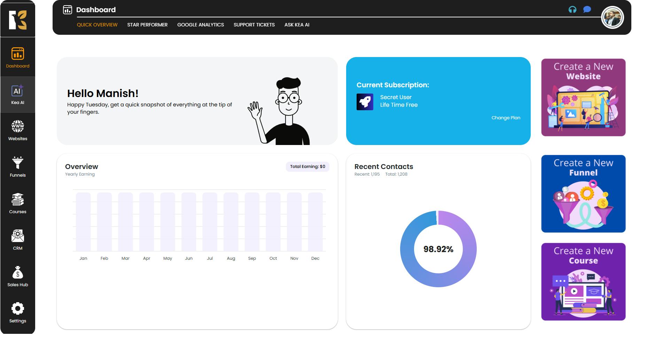This screenshot has height=338, width=647.
Task: Open the Ask Kea AI tab
Action: [297, 25]
